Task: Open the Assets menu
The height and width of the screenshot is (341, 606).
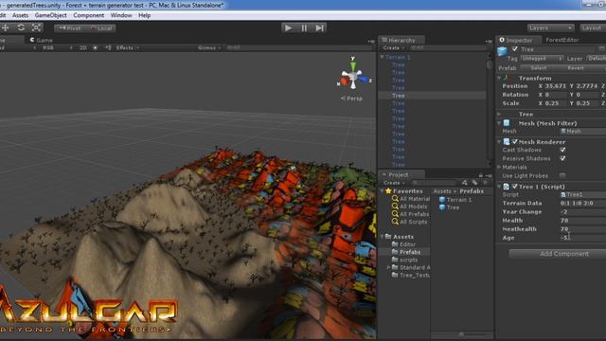Action: 20,15
